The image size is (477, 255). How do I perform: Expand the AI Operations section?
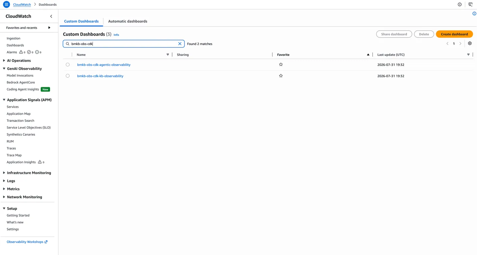click(4, 60)
